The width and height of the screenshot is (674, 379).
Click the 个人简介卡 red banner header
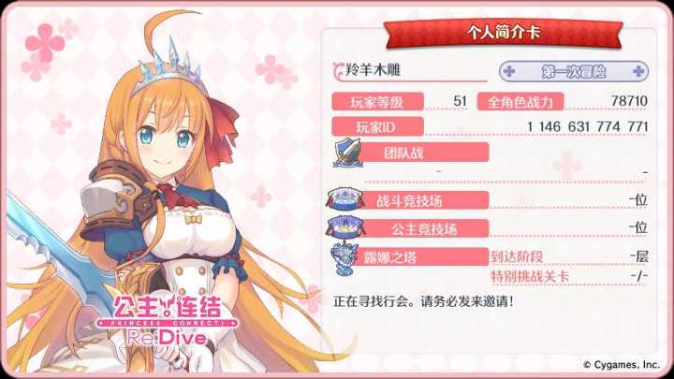click(504, 33)
